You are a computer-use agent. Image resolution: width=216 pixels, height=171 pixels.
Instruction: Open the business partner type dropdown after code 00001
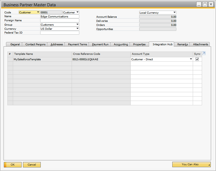click(x=77, y=12)
